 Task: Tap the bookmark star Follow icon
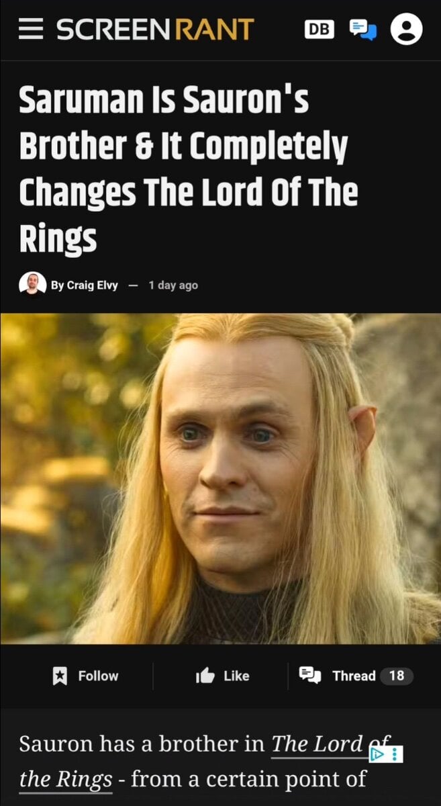(x=58, y=676)
